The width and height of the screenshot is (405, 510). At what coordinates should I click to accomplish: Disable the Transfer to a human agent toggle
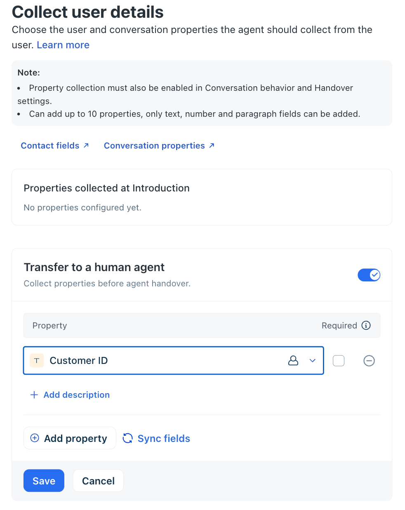point(369,275)
